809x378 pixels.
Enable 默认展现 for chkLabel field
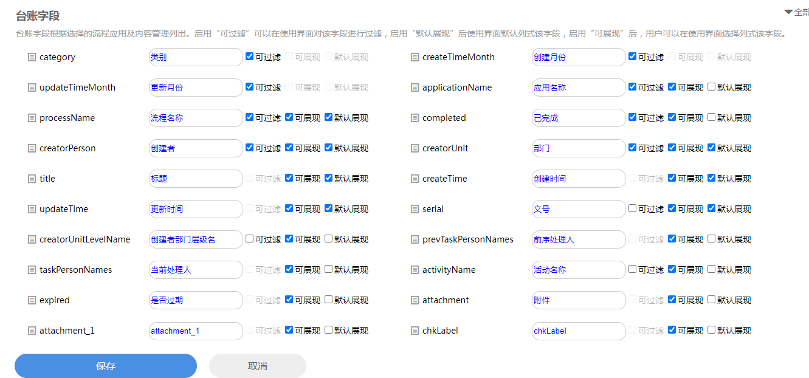tap(712, 330)
